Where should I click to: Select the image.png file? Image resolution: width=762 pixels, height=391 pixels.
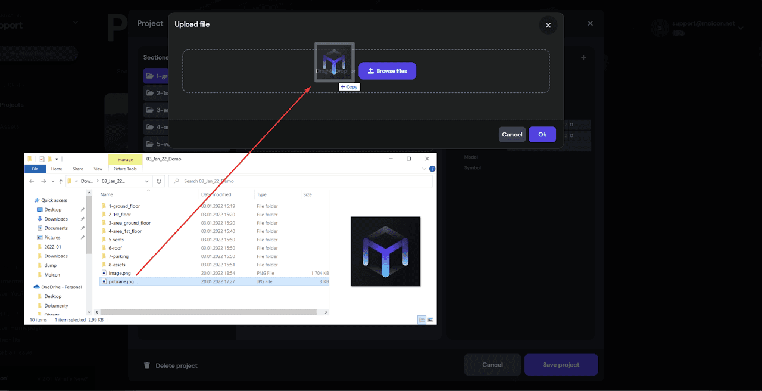coord(119,273)
